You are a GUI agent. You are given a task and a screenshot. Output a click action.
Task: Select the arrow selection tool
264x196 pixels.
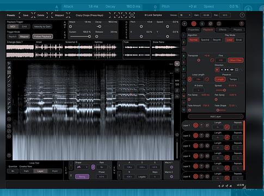click(x=9, y=63)
